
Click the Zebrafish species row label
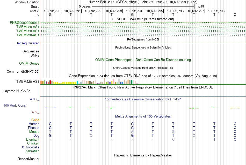coord(32,151)
